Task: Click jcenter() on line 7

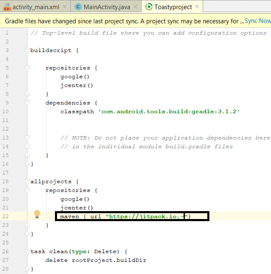Action: coord(77,85)
